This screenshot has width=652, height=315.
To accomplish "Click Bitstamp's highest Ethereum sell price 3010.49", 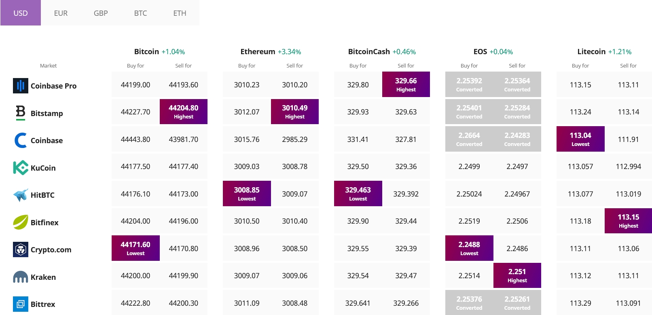I will click(x=295, y=112).
